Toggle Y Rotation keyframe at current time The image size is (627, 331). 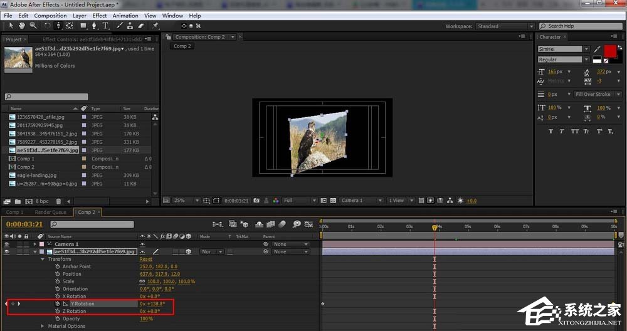coord(12,304)
